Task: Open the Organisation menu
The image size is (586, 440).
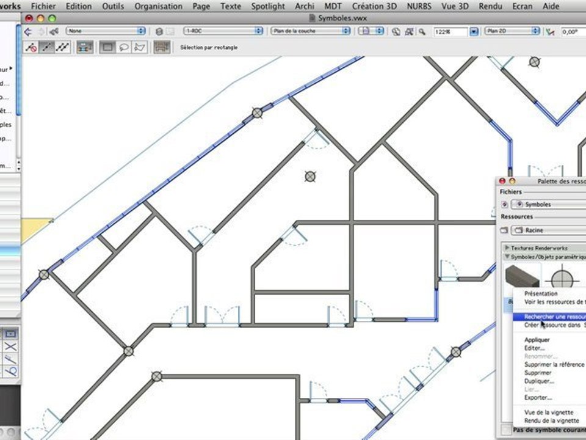Action: [159, 6]
